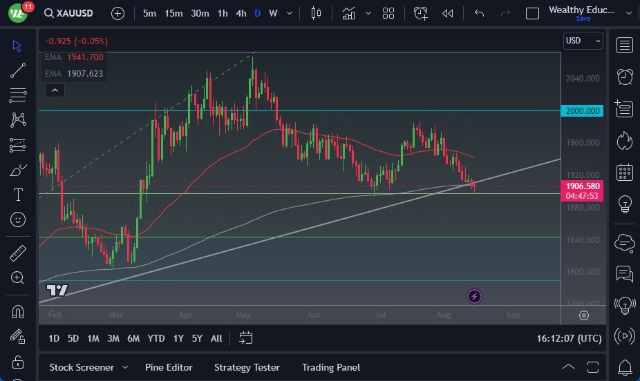
Task: Toggle the magnet snap mode
Action: click(x=18, y=311)
